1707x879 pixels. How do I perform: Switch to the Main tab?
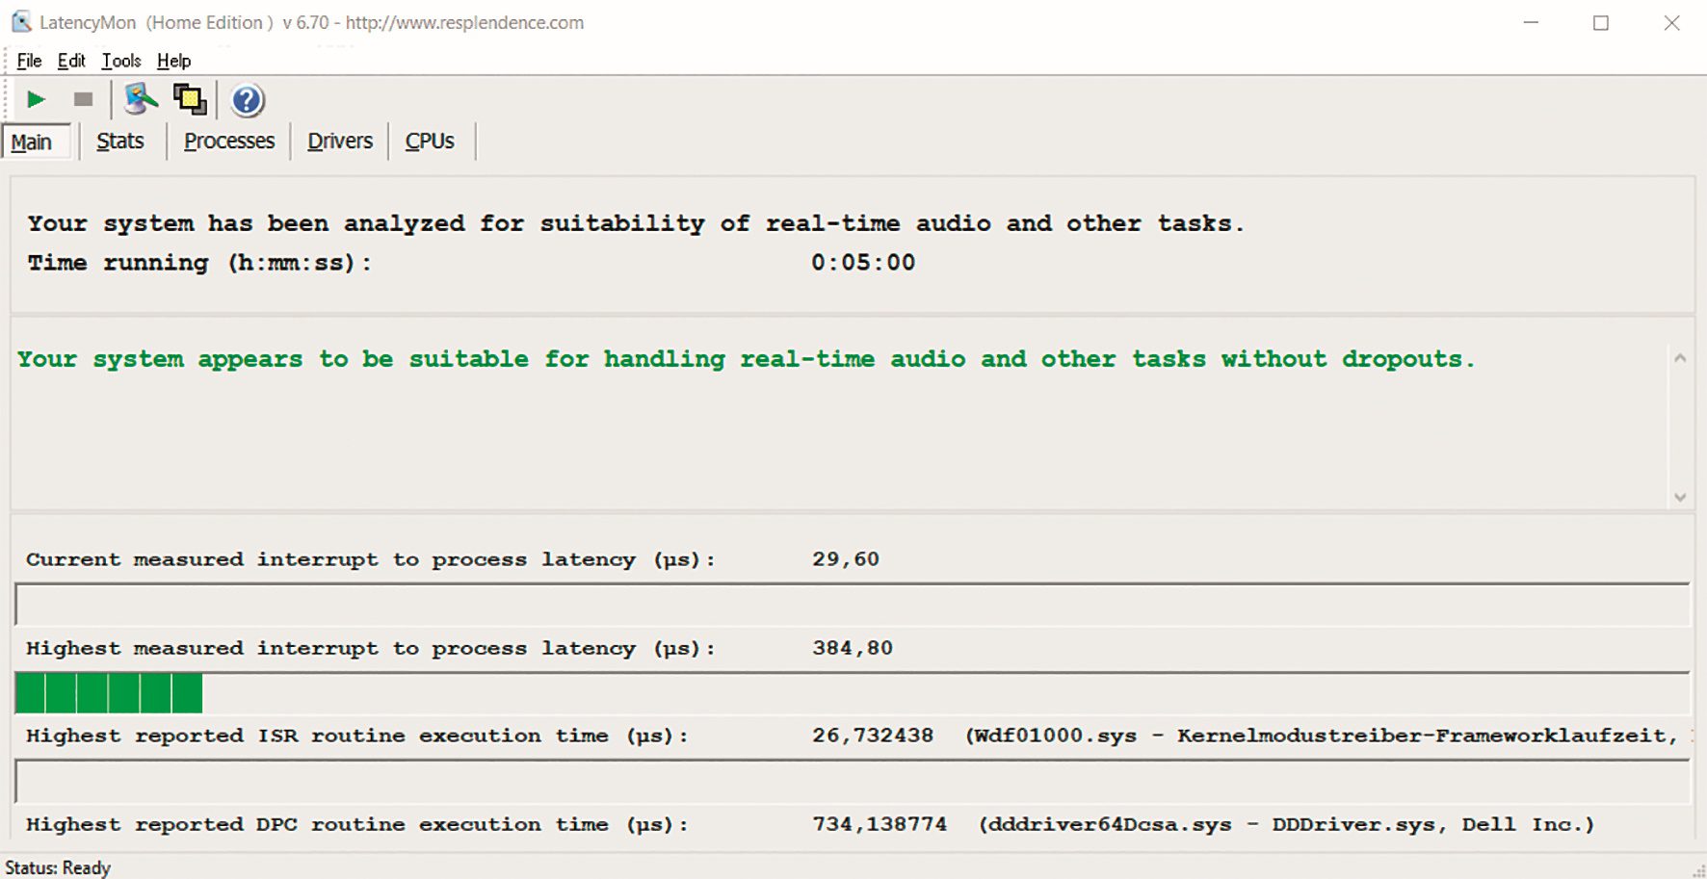tap(33, 142)
